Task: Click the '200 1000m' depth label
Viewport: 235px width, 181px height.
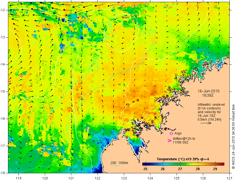Action: tap(119, 163)
